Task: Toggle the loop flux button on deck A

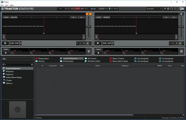Action: click(21, 43)
